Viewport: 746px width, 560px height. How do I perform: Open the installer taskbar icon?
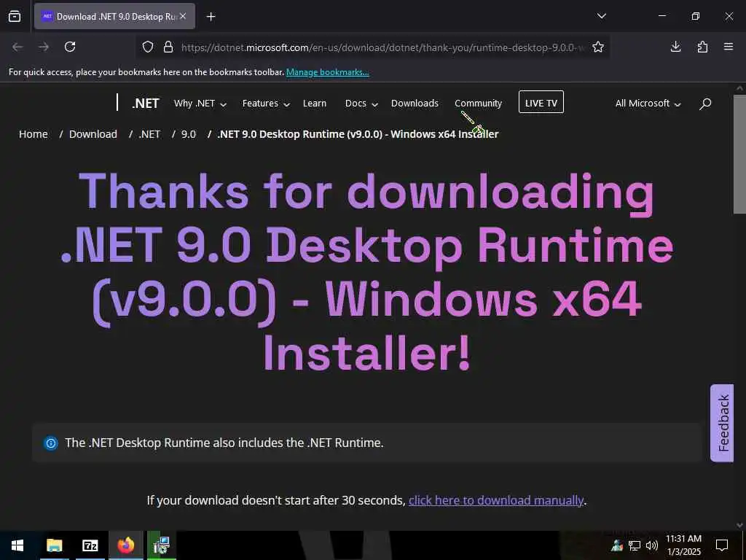(161, 545)
